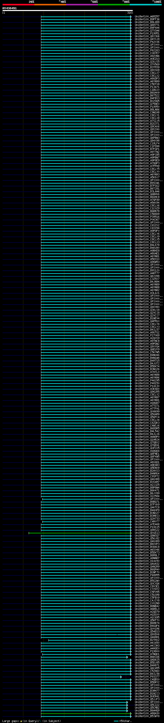
Task: Click hit label UniRef100_P19115
Action: [147, 527]
